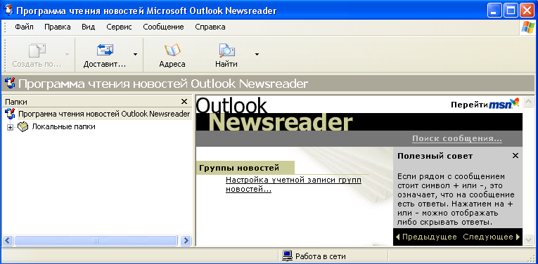Open the Правка menu
The height and width of the screenshot is (264, 538).
[57, 27]
